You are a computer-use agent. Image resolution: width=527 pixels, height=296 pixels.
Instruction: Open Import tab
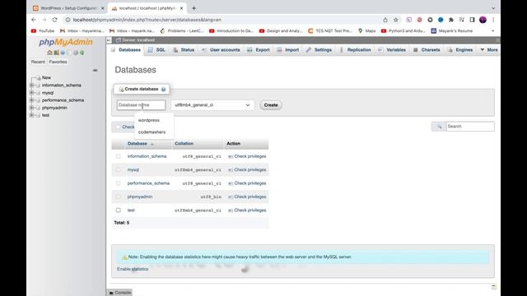288,49
